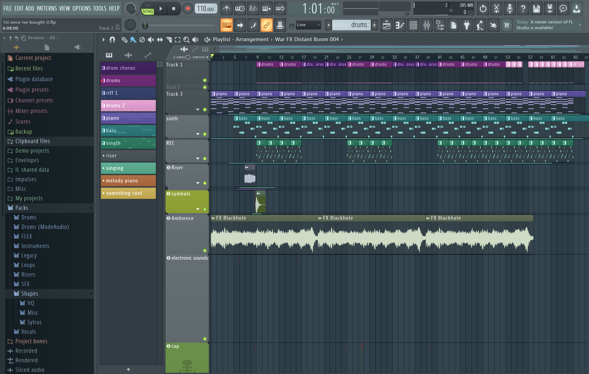Open the pattern selector arrow beside drums
The width and height of the screenshot is (589, 374).
pos(329,25)
